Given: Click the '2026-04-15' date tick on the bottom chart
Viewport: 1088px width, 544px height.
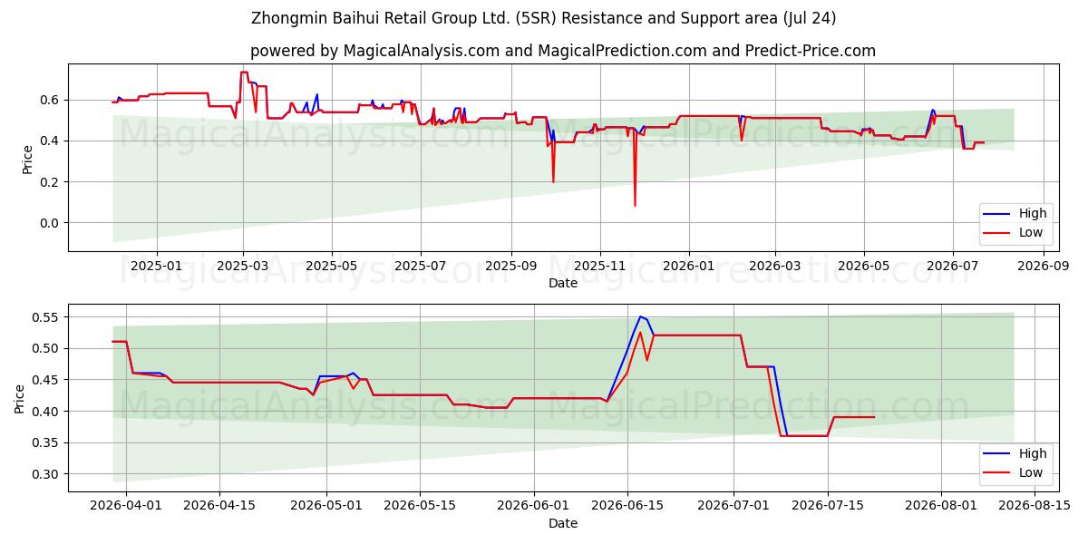Looking at the screenshot, I should click(219, 506).
